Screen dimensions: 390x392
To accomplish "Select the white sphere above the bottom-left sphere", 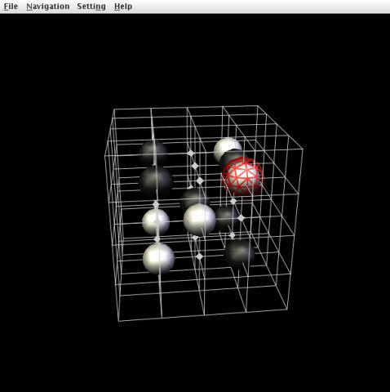I will [x=156, y=222].
